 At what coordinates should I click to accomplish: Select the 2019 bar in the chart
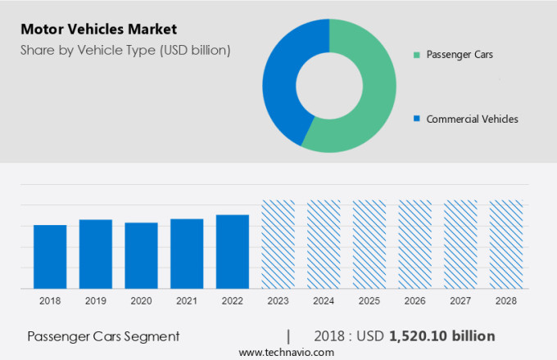[96, 254]
